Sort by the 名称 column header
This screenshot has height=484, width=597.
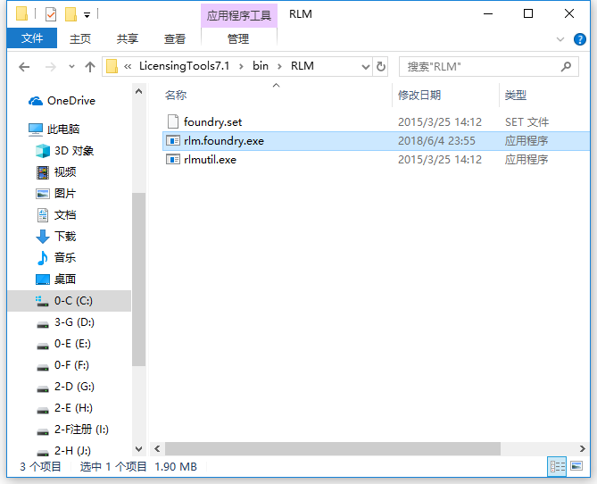coord(176,95)
